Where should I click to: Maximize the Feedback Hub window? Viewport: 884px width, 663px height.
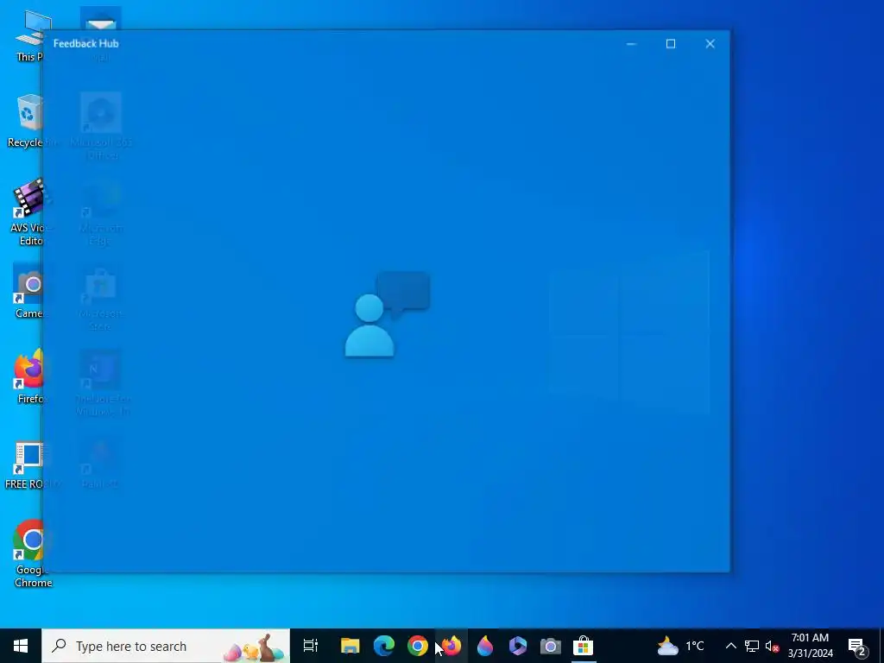click(670, 43)
